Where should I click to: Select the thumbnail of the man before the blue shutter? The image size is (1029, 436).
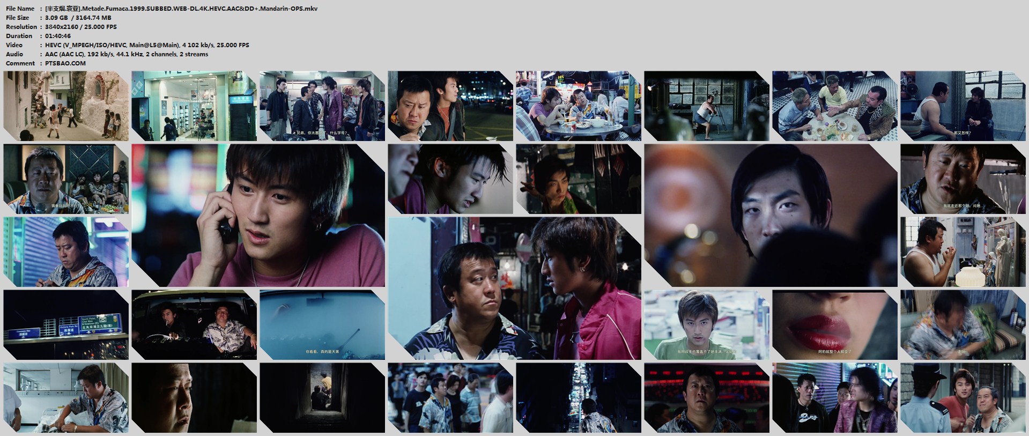(66, 252)
